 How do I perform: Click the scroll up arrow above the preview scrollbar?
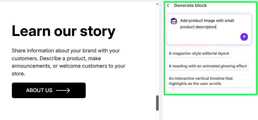[158, 4]
